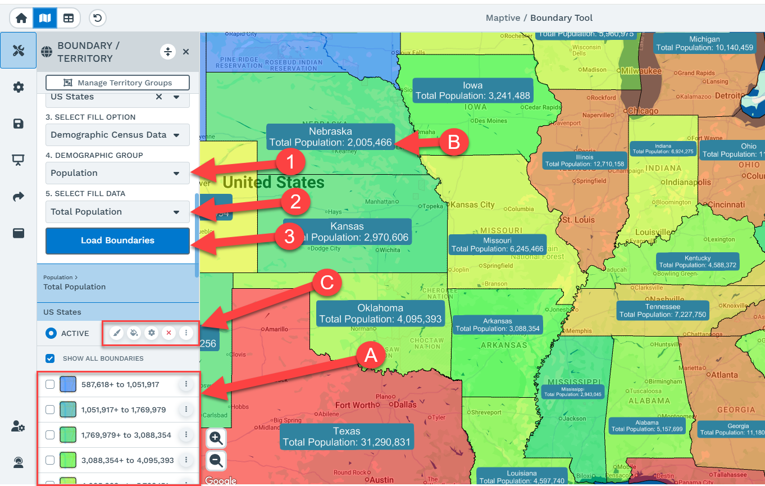Open options for 1,051,917+ to 1,769,979 range
Screen dimensions: 765x486
pos(186,410)
